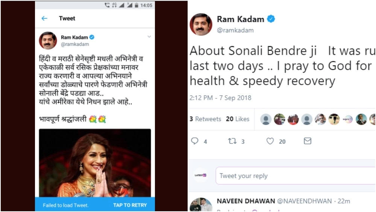Click the @ramkadam handle in mobile tweet
The height and width of the screenshot is (212, 376).
tap(75, 44)
